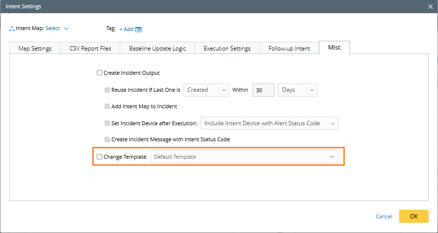Close the Intent Settings dialog
Viewport: 438px width, 233px height.
pos(430,6)
